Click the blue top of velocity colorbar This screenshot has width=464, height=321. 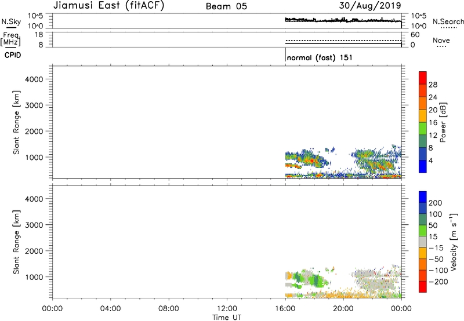423,197
